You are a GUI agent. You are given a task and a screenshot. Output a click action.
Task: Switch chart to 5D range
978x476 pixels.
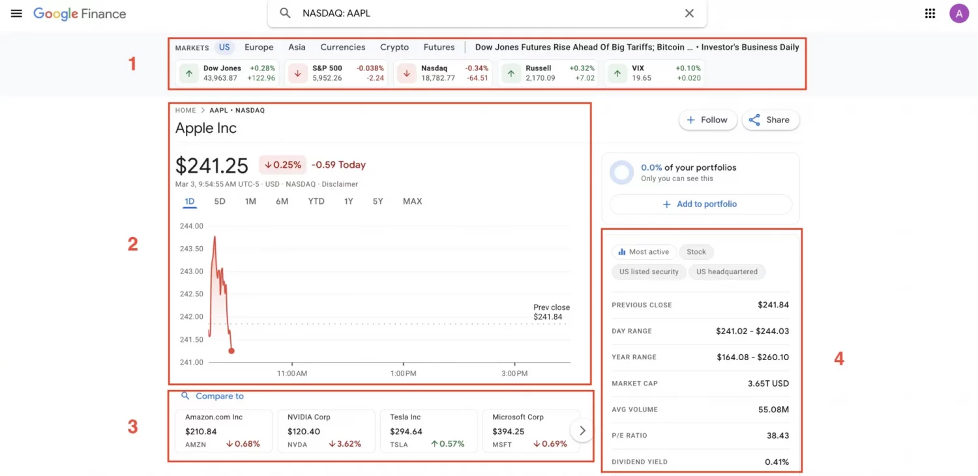(220, 201)
